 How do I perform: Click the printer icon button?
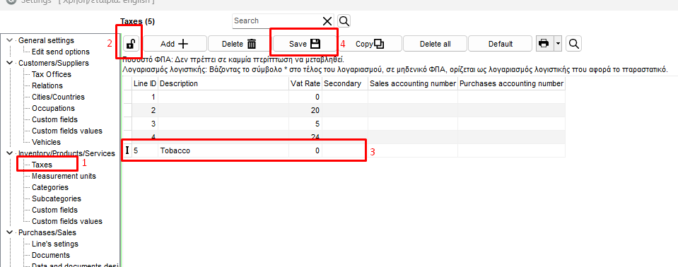(544, 44)
